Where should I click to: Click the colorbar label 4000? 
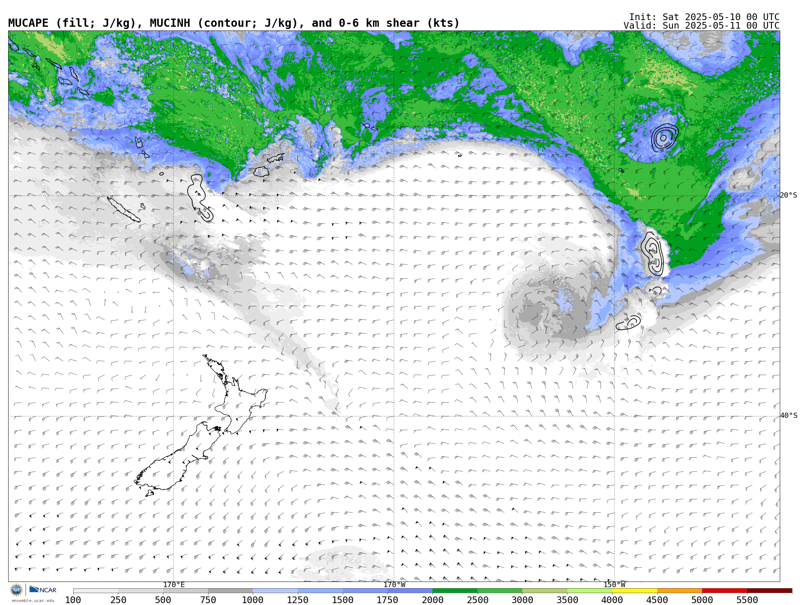[612, 600]
